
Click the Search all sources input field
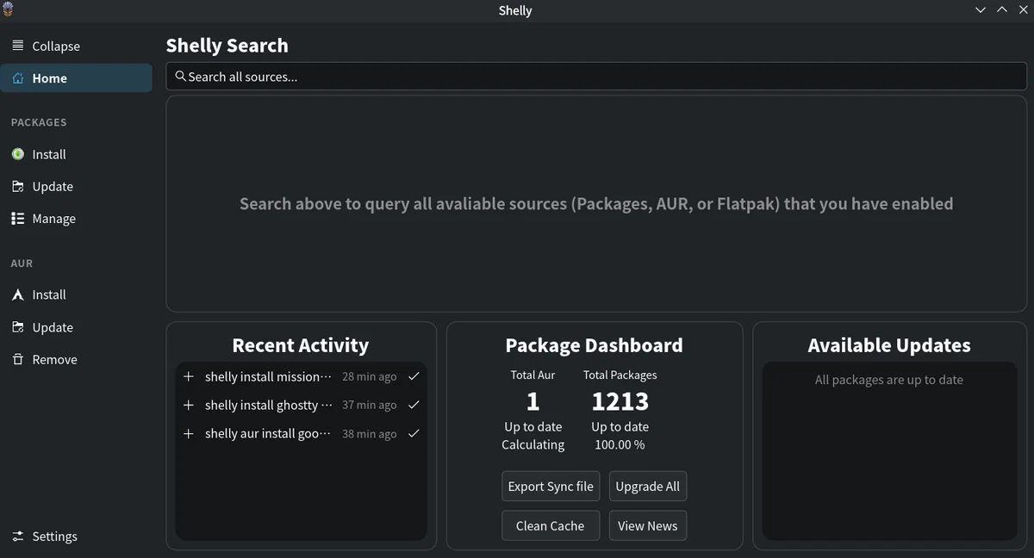click(x=596, y=77)
